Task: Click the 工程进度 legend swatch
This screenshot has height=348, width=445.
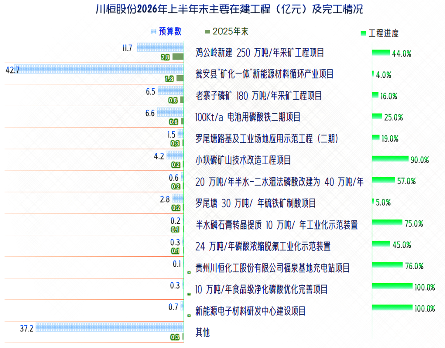Action: 363,33
